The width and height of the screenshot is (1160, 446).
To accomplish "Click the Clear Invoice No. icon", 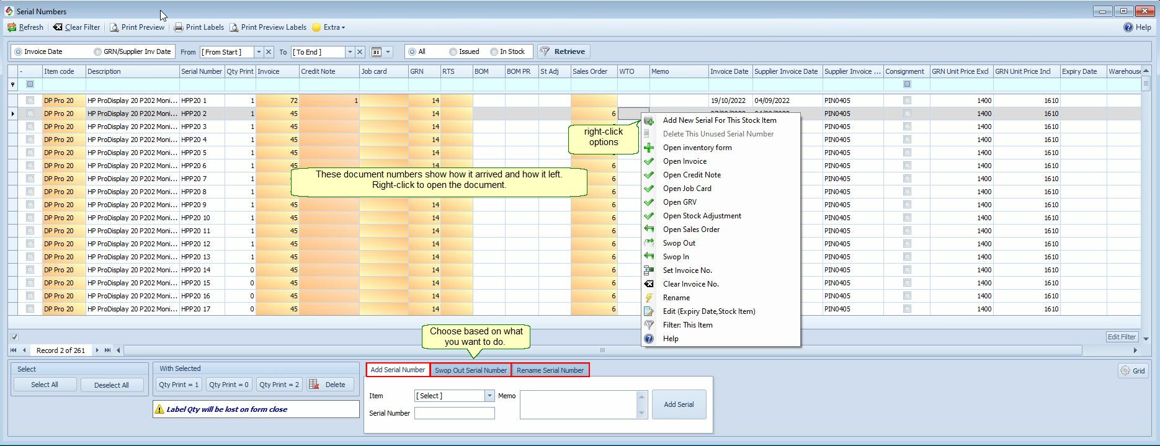I will click(x=649, y=284).
